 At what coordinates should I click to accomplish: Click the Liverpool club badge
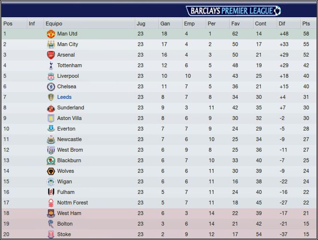(x=51, y=76)
